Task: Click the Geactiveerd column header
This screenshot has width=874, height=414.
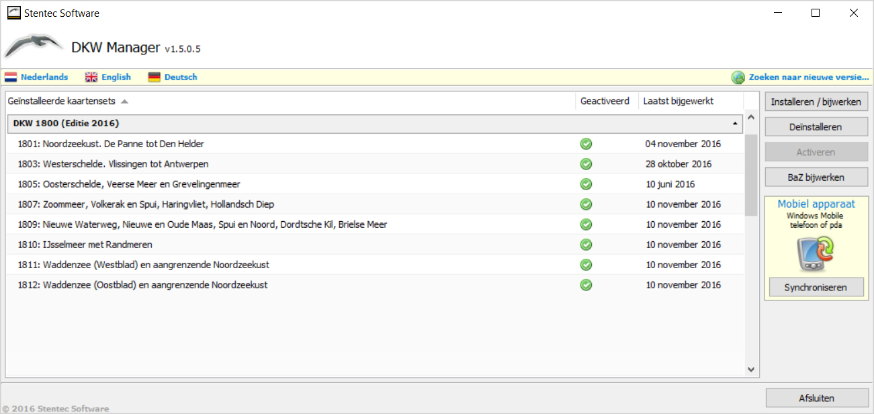Action: pos(607,101)
